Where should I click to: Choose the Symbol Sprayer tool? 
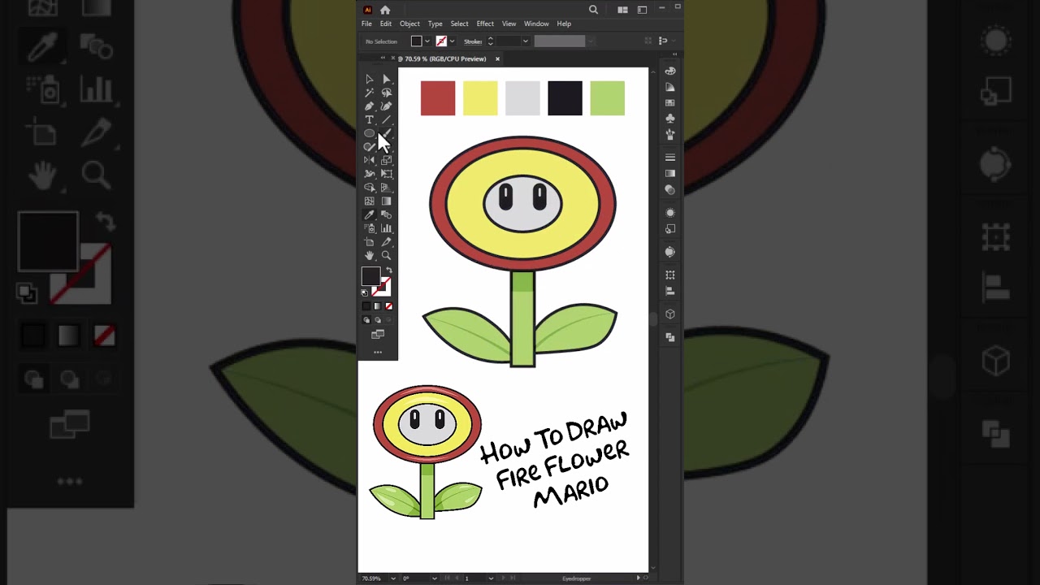tap(369, 228)
